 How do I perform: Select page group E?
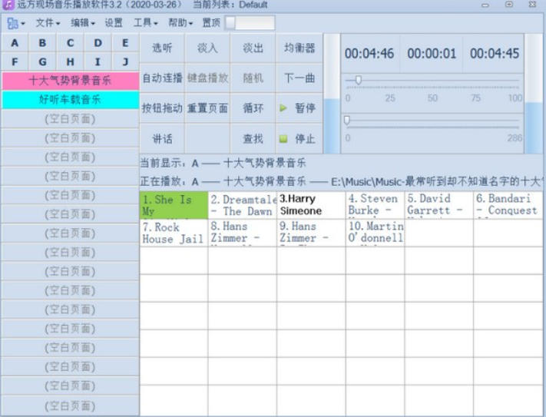[x=125, y=43]
